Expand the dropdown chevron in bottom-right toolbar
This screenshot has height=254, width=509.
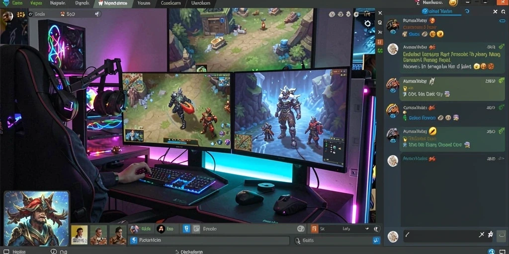click(x=367, y=229)
